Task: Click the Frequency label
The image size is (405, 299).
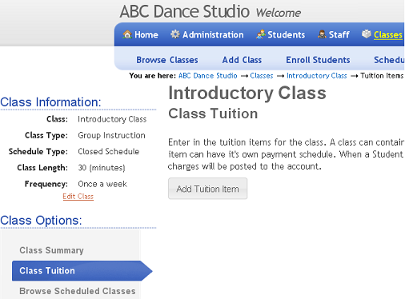Action: (46, 184)
